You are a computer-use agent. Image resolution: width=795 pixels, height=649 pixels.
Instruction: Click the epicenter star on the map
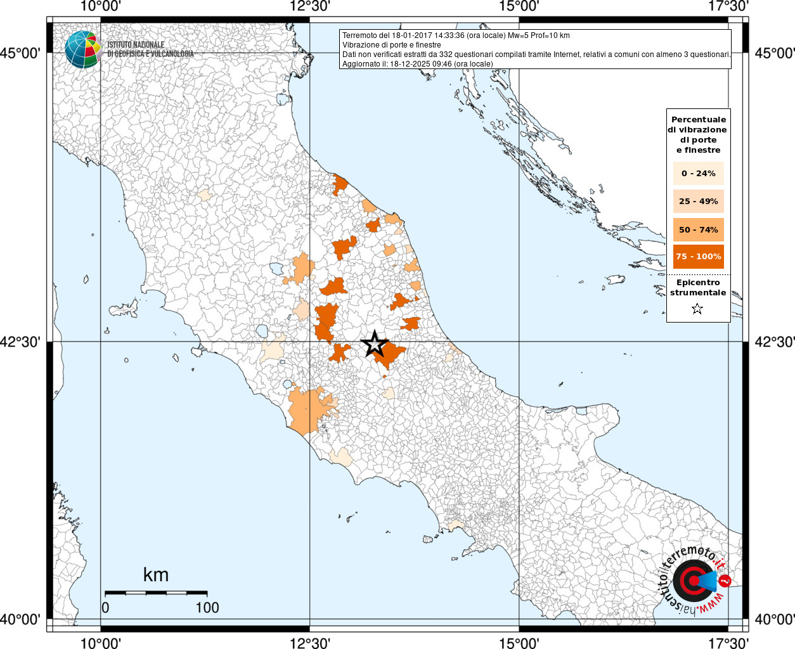(x=375, y=344)
